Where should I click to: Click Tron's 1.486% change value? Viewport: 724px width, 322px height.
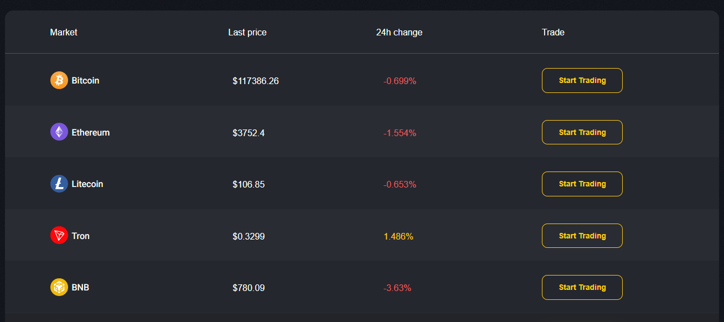(399, 236)
